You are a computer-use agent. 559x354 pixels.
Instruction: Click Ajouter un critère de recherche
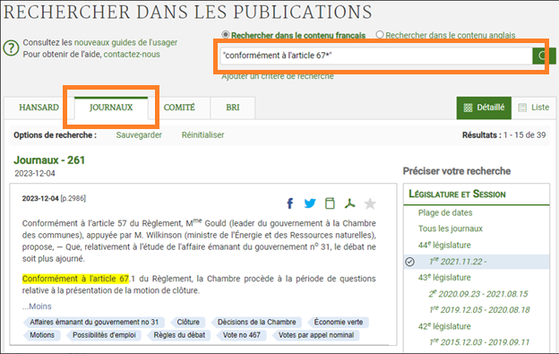tap(278, 76)
